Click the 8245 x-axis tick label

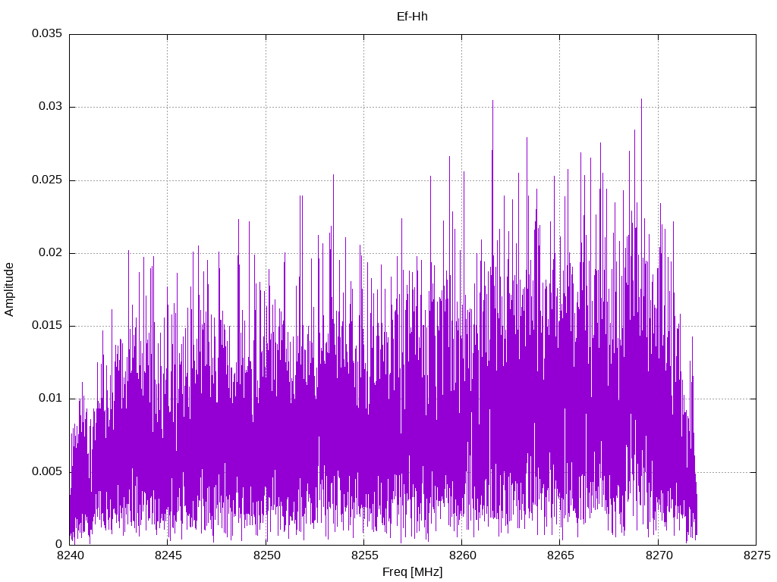(x=168, y=555)
